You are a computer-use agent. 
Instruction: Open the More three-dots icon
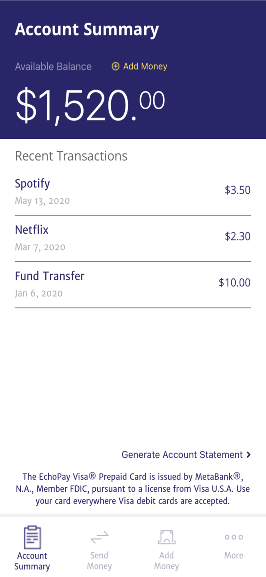pos(234,537)
